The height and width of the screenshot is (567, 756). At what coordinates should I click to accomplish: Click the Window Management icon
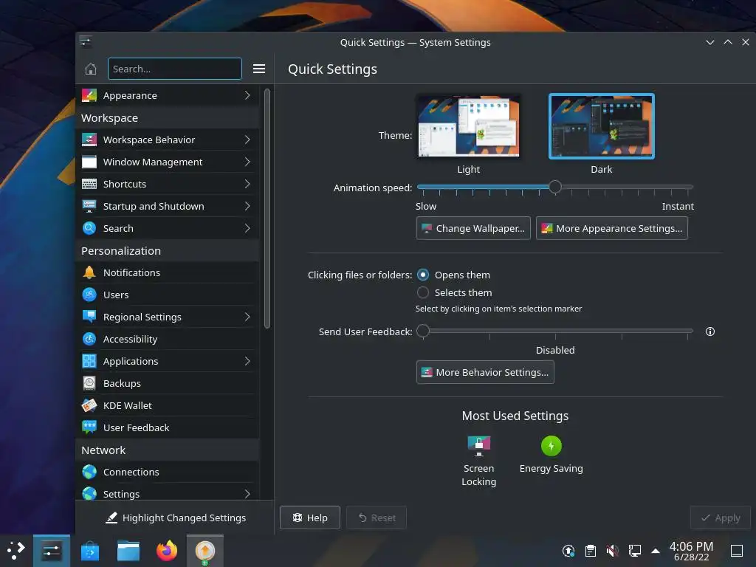click(x=89, y=162)
